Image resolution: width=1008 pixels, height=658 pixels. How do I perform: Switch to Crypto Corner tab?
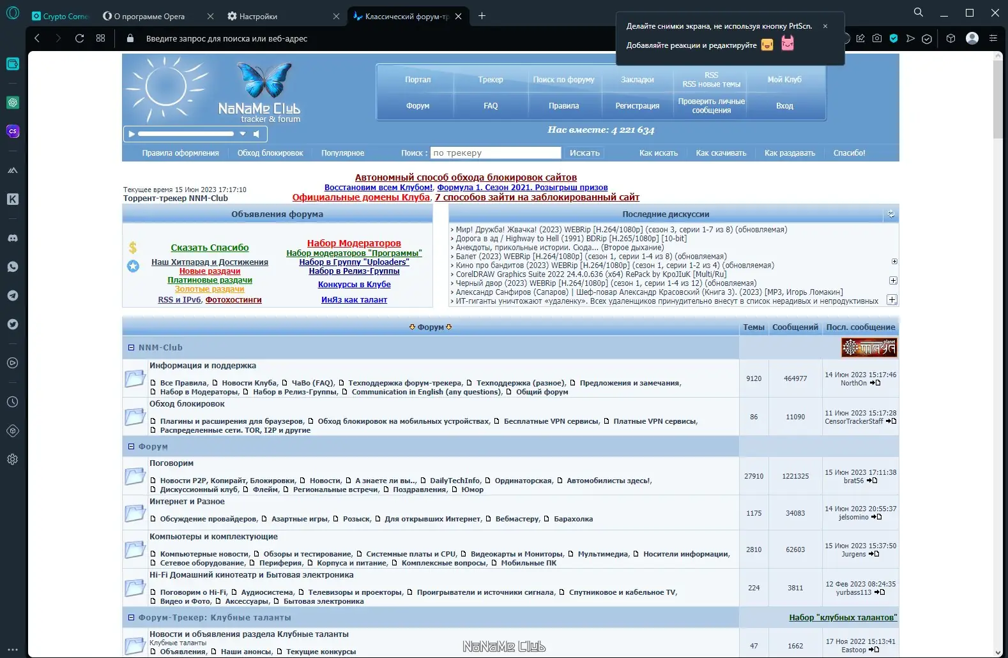pyautogui.click(x=60, y=17)
